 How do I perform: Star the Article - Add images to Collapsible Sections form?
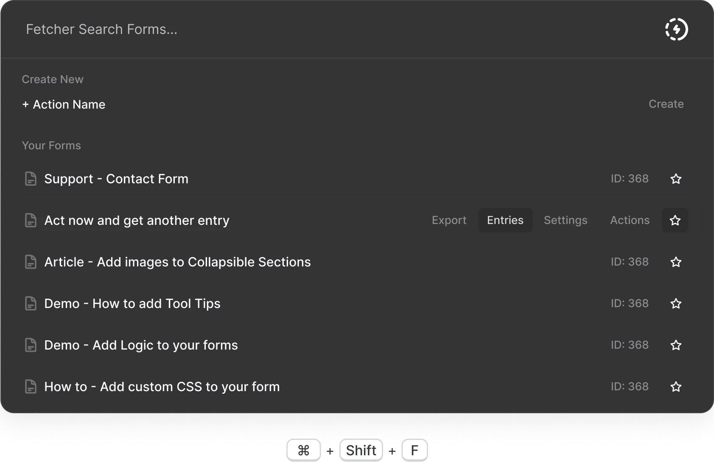[676, 262]
